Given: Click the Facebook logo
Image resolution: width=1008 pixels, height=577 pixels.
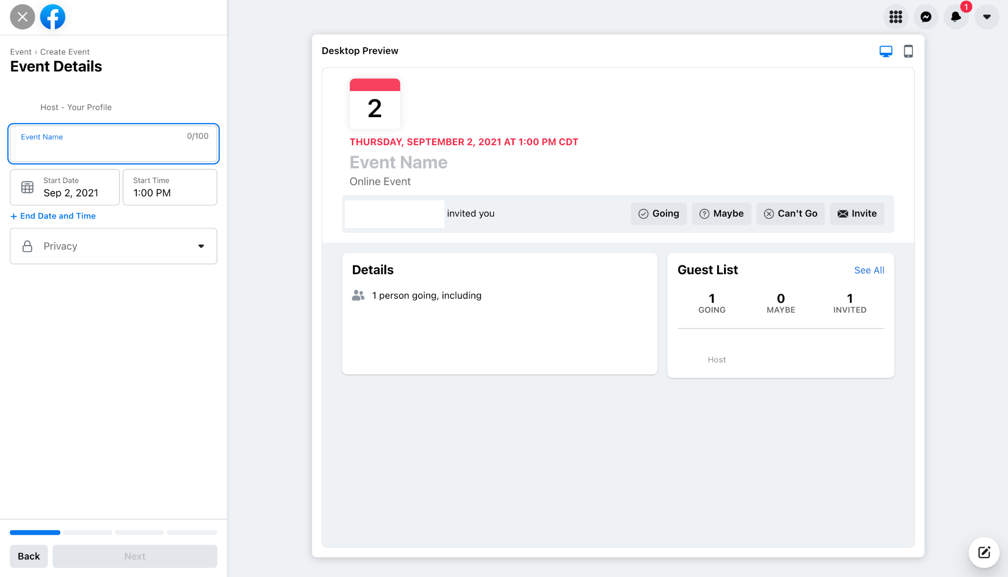Looking at the screenshot, I should 52,16.
